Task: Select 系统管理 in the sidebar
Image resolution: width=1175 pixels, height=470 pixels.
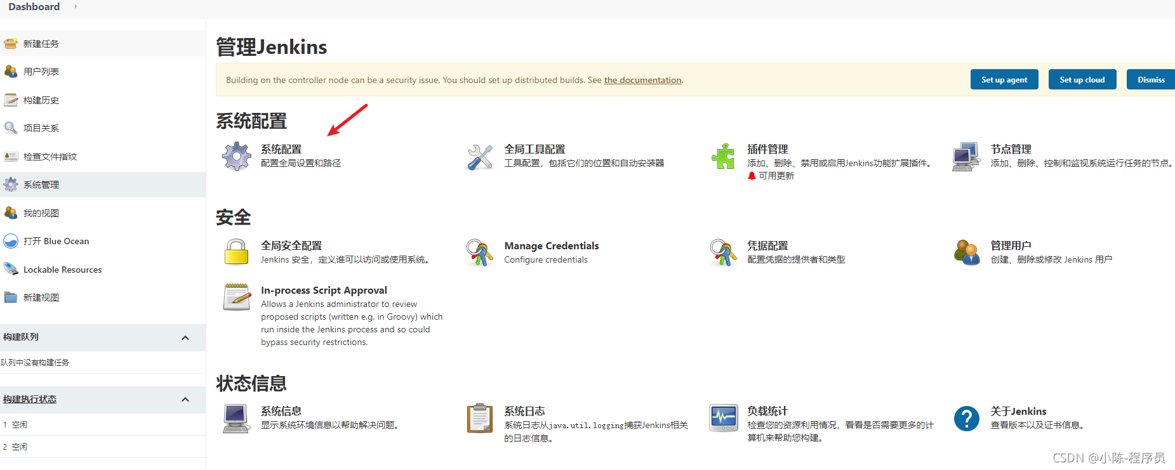Action: coord(103,185)
